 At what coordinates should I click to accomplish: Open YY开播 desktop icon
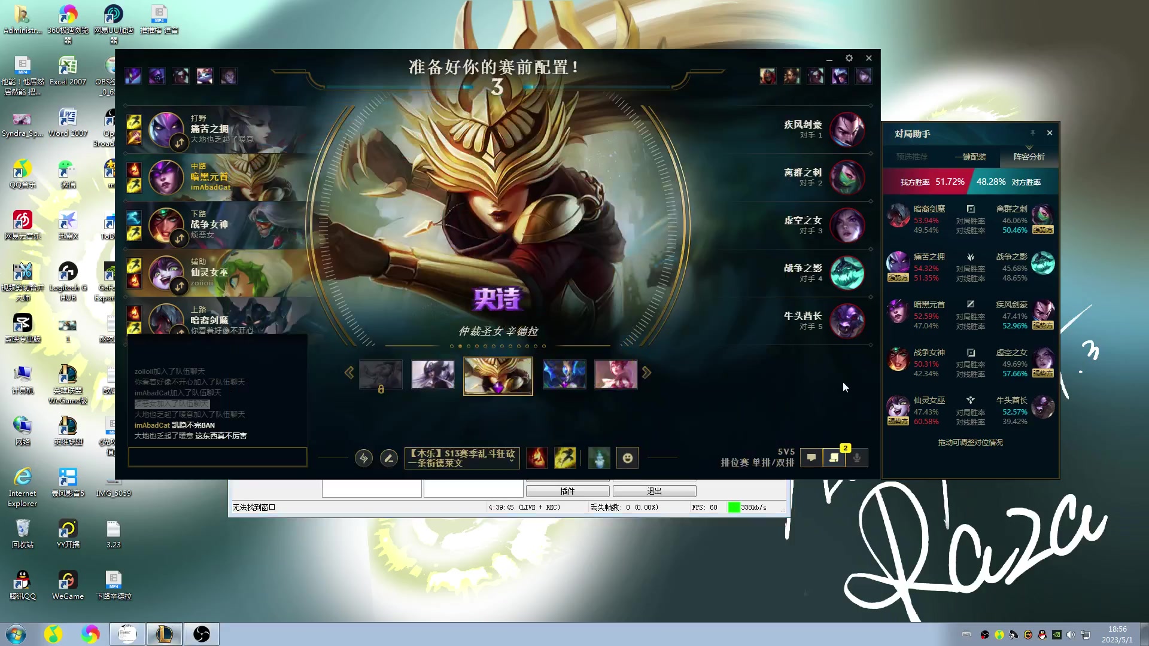pos(68,534)
